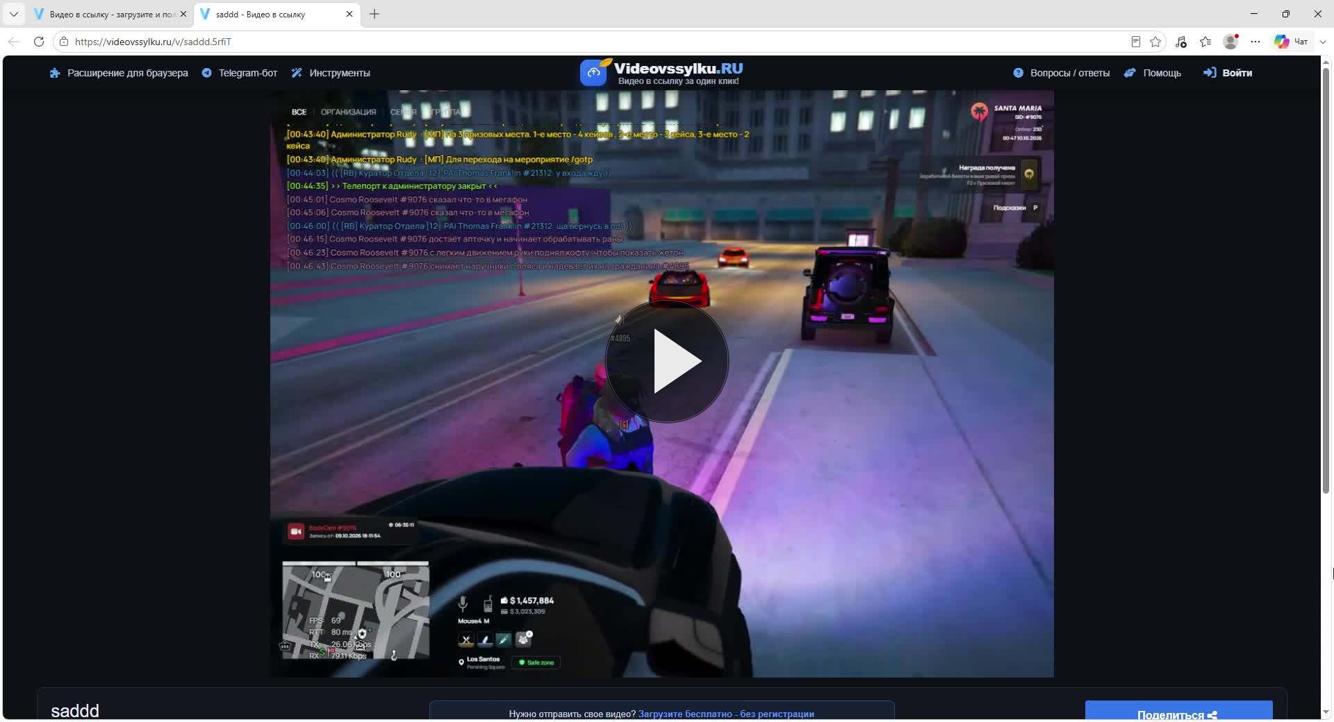Screen dimensions: 1334x722
Task: Open the tab search dropdown arrow
Action: point(13,14)
